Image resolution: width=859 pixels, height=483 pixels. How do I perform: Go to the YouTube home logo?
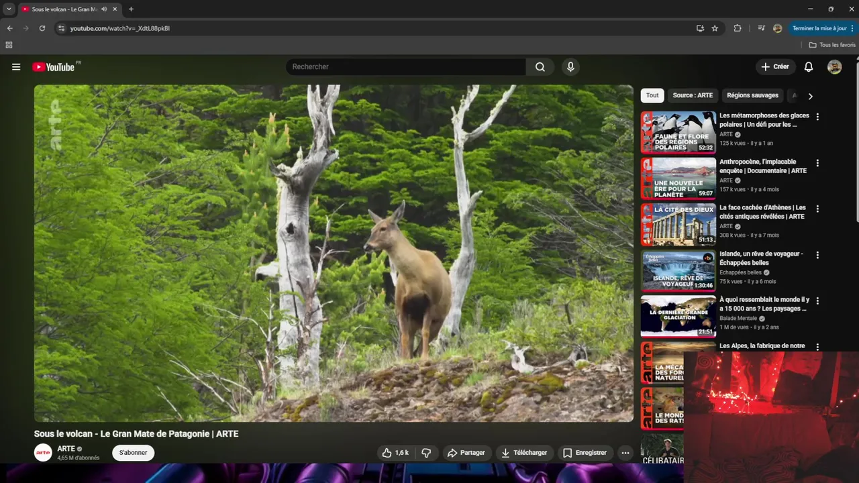pyautogui.click(x=53, y=67)
